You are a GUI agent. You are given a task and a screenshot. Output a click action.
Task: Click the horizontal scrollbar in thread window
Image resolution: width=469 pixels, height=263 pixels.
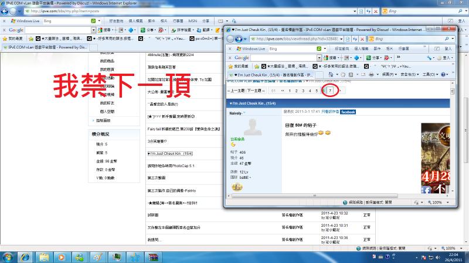(x=315, y=196)
